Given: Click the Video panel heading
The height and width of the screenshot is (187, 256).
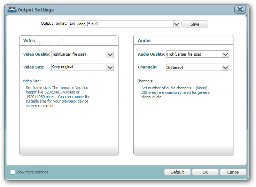Looking at the screenshot, I should (x=29, y=40).
